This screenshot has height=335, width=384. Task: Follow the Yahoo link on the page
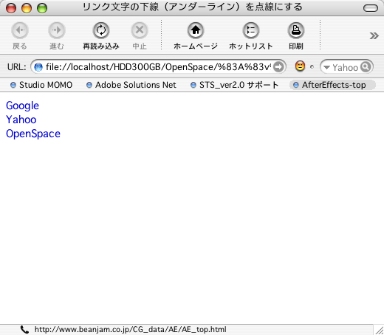click(x=21, y=120)
